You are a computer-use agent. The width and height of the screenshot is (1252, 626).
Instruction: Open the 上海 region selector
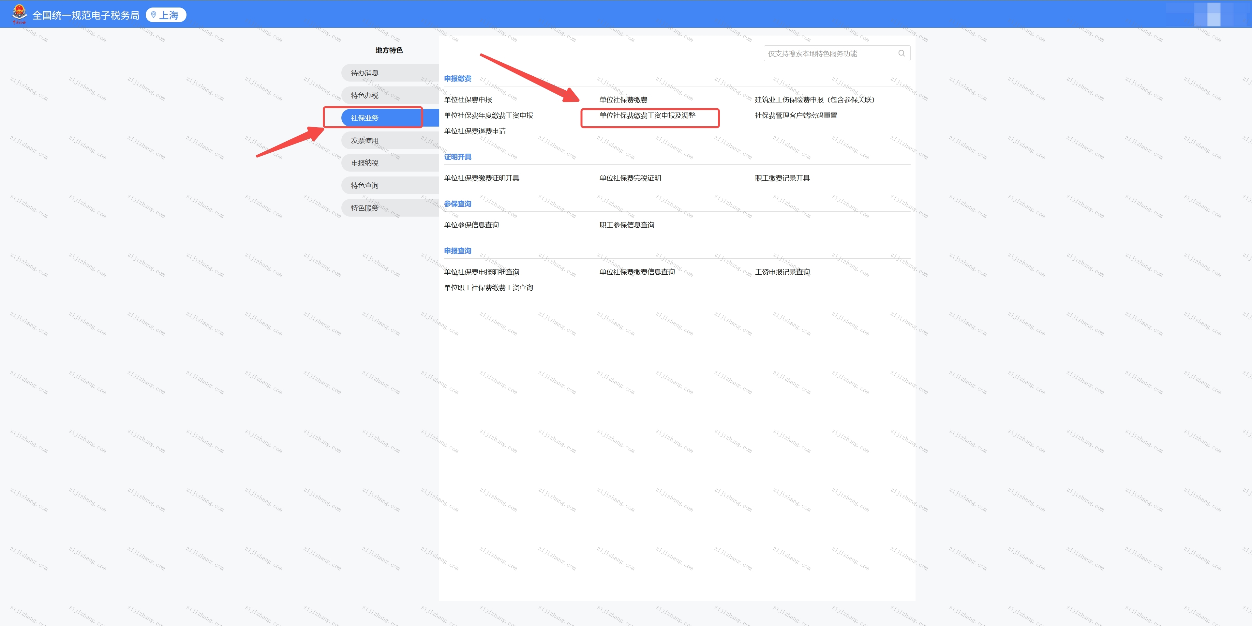166,15
